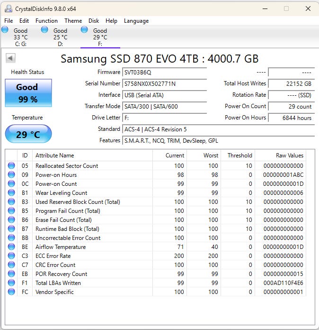Click the Serial Number field

[x=164, y=84]
